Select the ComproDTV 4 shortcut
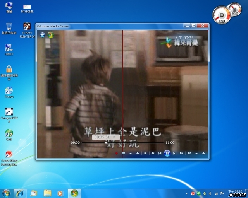This screenshot has width=248, height=198. [9, 115]
